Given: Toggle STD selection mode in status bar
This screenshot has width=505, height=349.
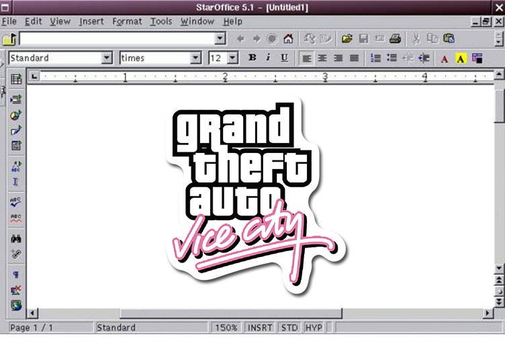Looking at the screenshot, I should pos(289,328).
